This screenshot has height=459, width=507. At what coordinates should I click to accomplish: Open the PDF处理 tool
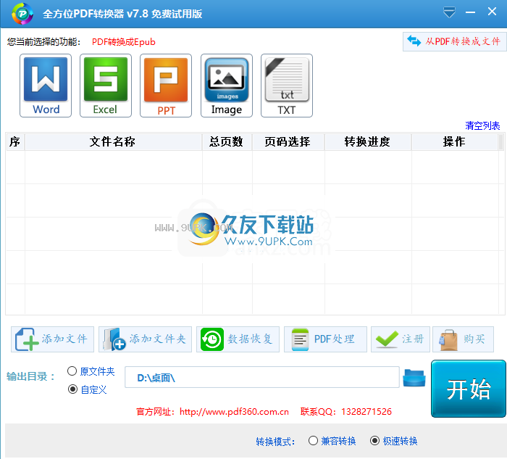click(x=325, y=339)
